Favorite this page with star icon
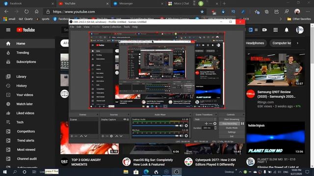The height and width of the screenshot is (176, 314). pyautogui.click(x=202, y=12)
